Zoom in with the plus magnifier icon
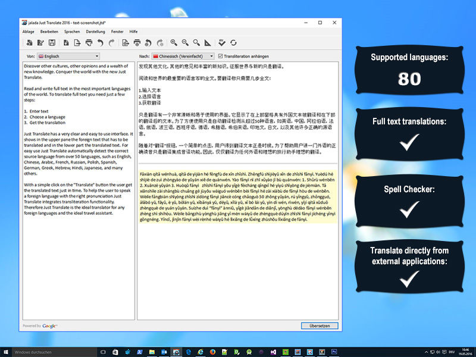Image resolution: width=476 pixels, height=357 pixels. click(174, 43)
